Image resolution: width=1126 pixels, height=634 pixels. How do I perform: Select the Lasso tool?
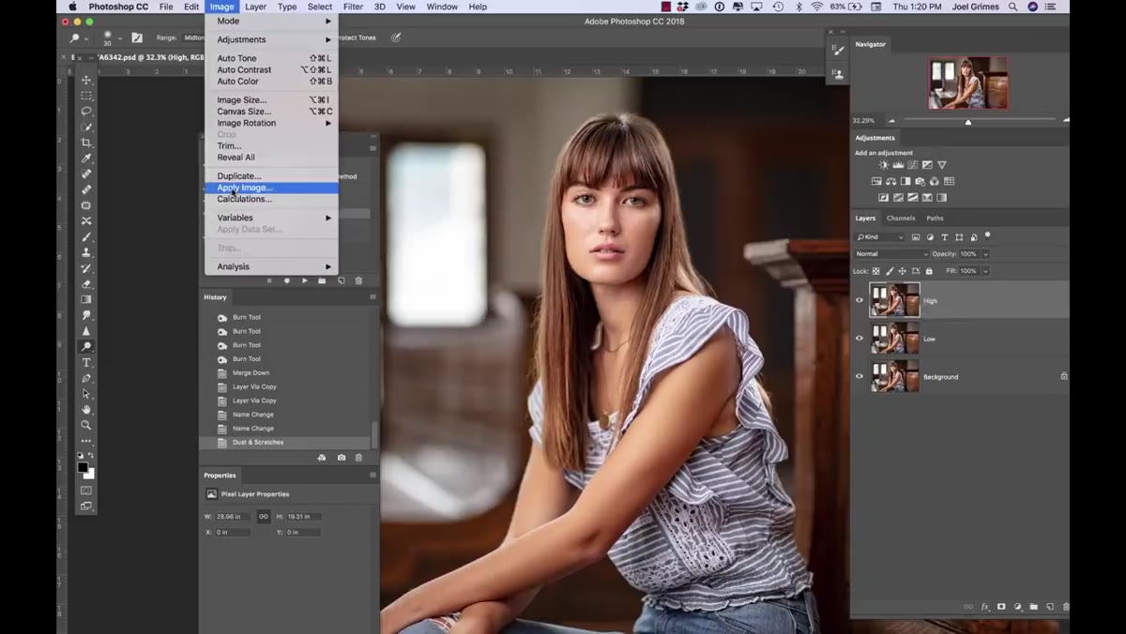coord(86,111)
